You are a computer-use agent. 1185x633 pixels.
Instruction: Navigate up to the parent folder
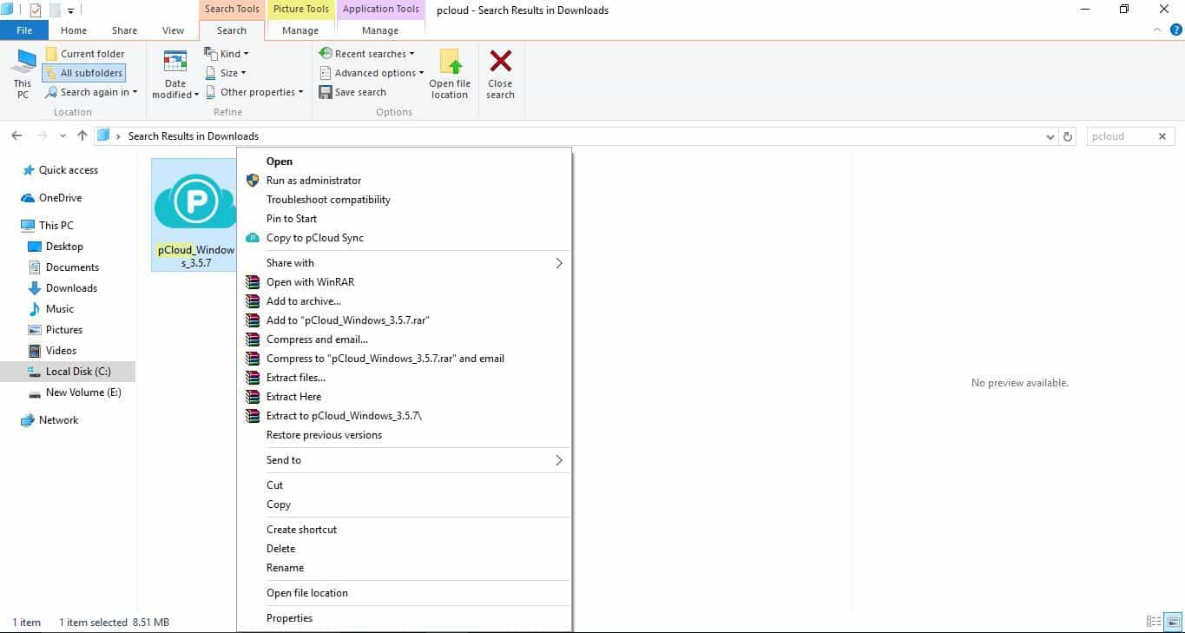(x=82, y=135)
